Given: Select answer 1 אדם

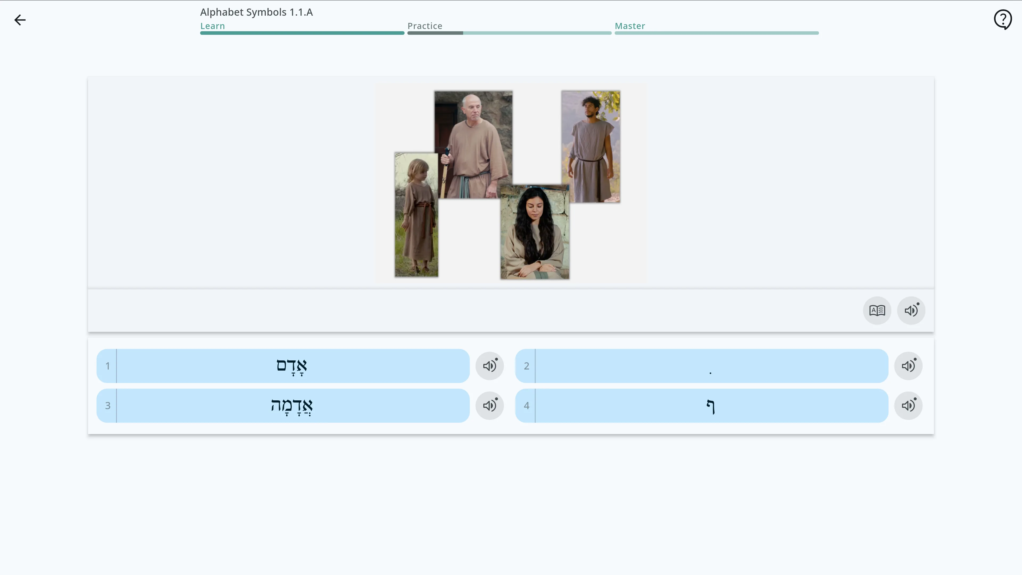Looking at the screenshot, I should [283, 366].
